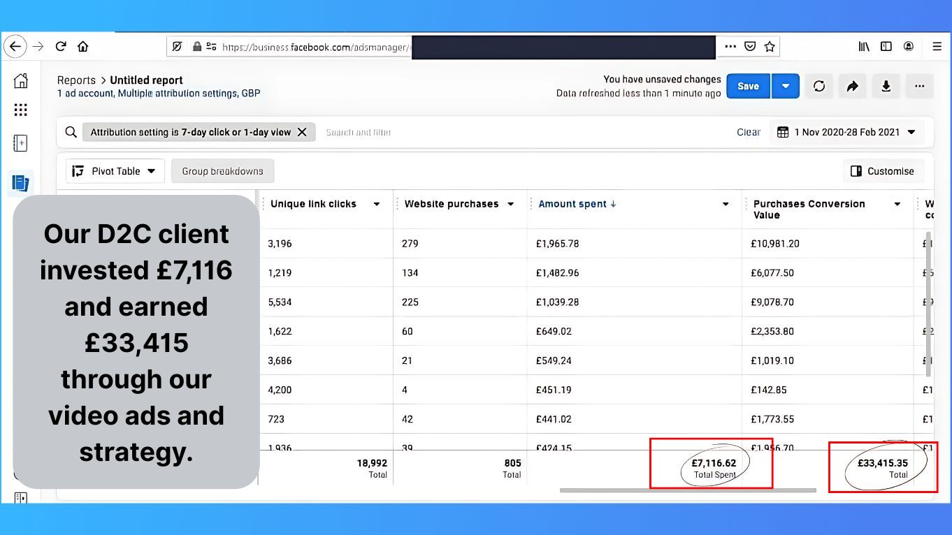Viewport: 952px width, 535px height.
Task: Expand the Save button dropdown arrow
Action: pos(785,87)
